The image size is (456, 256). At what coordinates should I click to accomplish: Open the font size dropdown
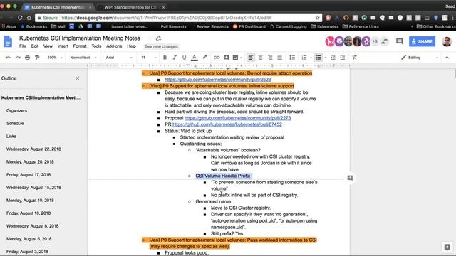pyautogui.click(x=149, y=58)
